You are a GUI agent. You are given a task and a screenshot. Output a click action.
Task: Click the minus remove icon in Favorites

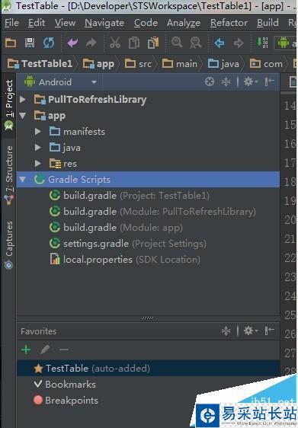tap(64, 350)
